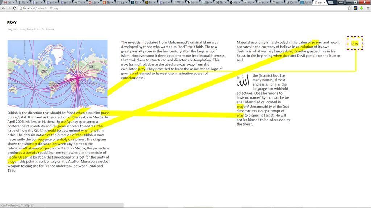Click the Arabic calligraphy image

coord(242,81)
